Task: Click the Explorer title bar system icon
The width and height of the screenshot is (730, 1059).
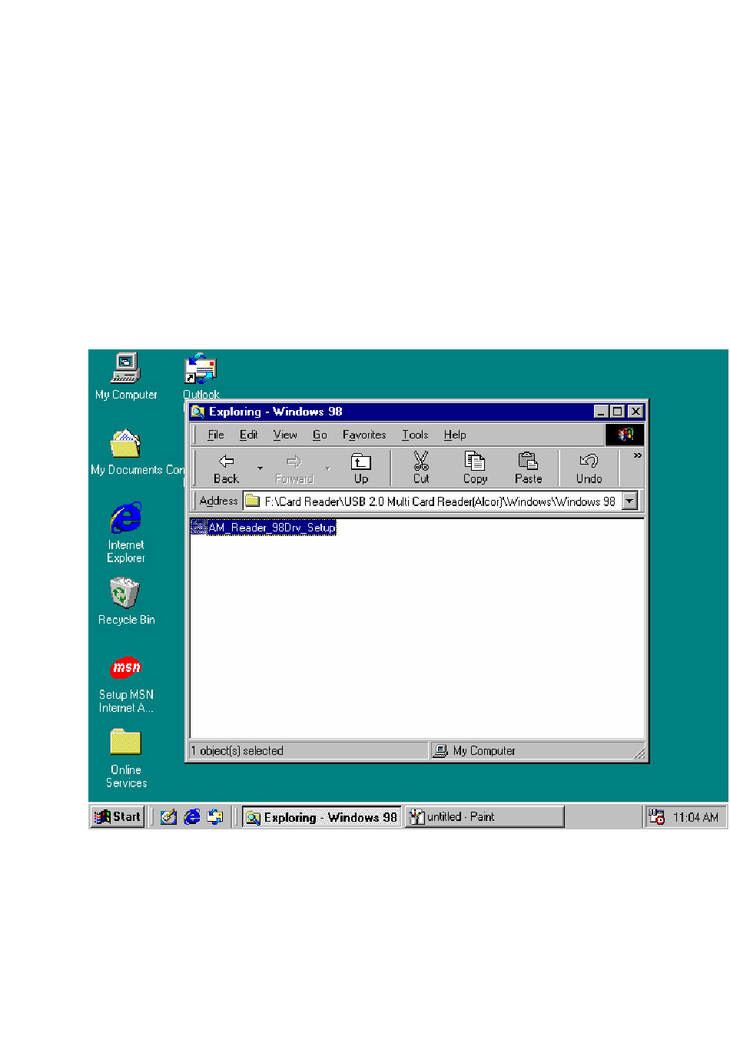Action: (x=198, y=412)
